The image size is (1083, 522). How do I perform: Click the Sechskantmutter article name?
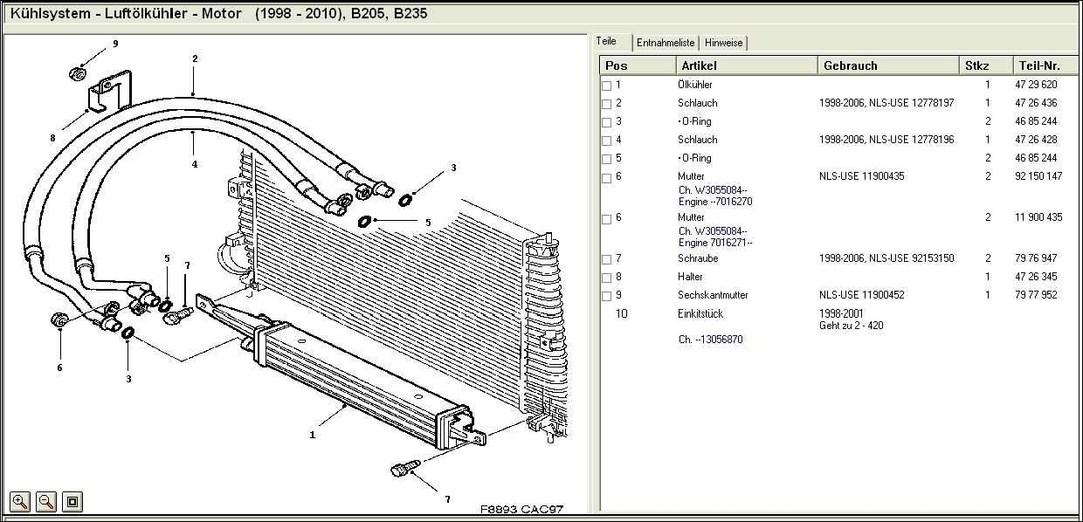[713, 295]
